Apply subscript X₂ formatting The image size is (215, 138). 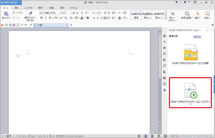pos(66,18)
